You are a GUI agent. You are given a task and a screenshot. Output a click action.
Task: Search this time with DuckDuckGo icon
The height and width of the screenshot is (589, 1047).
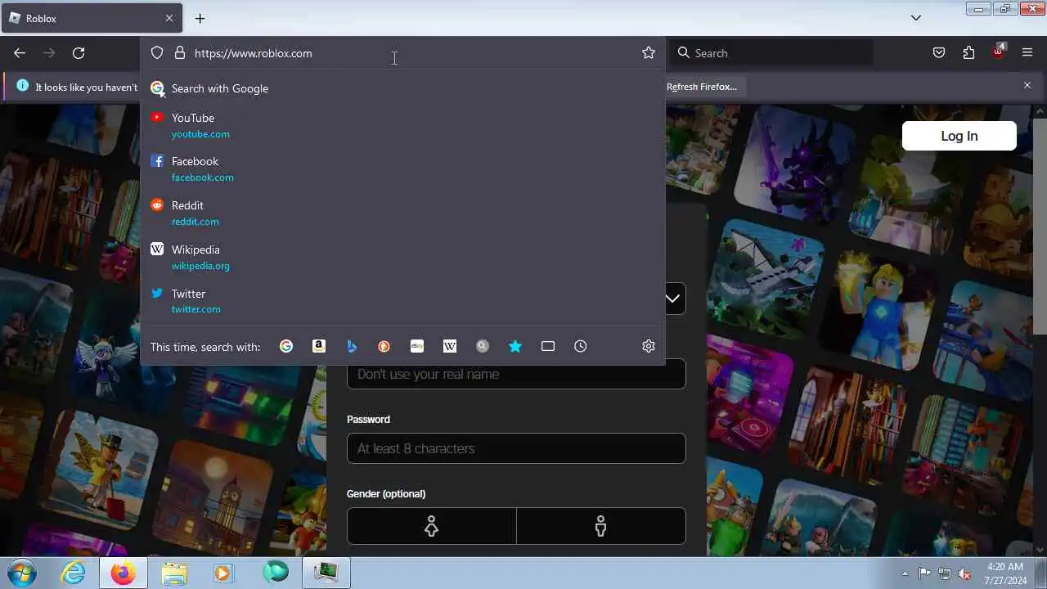tap(384, 346)
